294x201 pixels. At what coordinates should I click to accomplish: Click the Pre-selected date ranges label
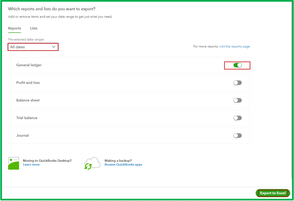coord(26,39)
